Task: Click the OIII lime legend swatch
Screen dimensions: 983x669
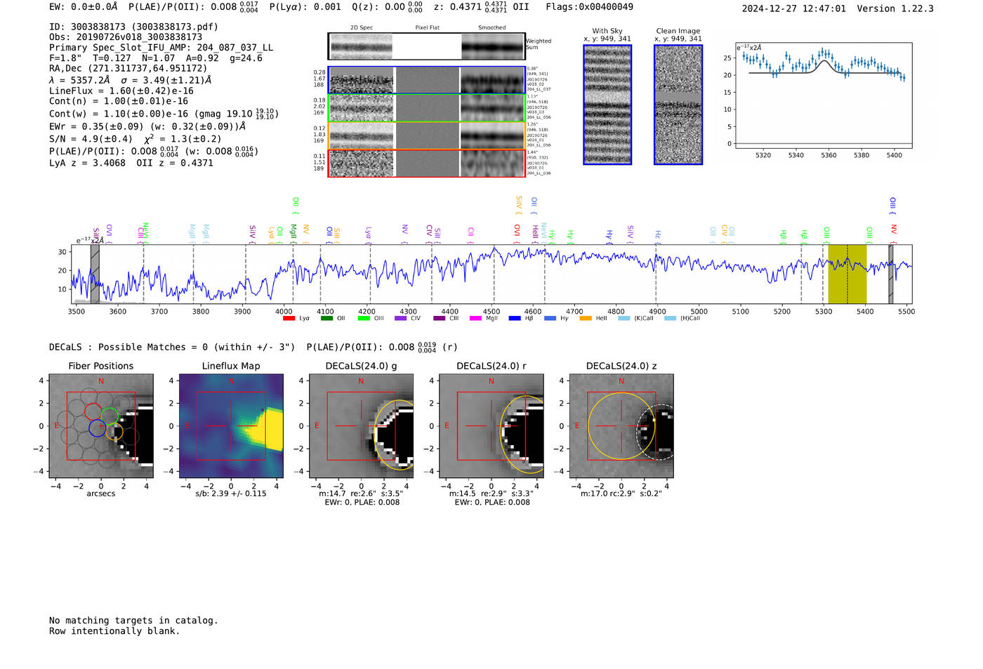Action: click(364, 319)
